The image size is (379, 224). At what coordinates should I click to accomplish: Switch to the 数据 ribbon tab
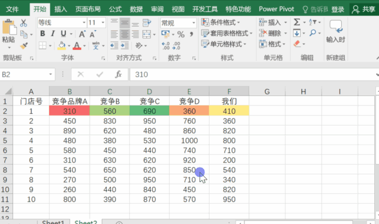tap(136, 9)
